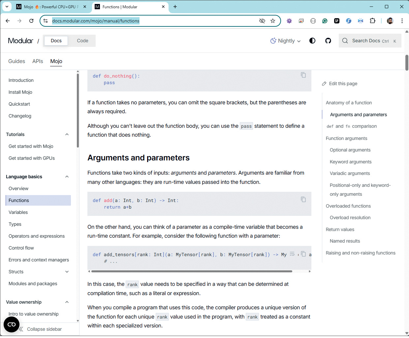
Task: Reload the page
Action: 31,21
